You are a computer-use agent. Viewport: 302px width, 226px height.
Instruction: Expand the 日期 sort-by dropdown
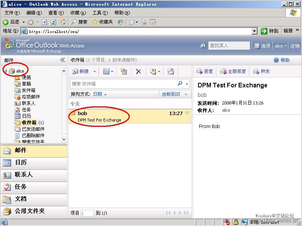coord(100,94)
